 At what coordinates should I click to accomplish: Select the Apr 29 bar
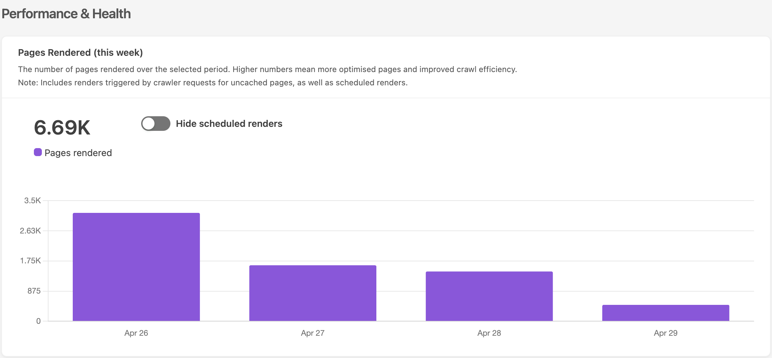coord(666,313)
